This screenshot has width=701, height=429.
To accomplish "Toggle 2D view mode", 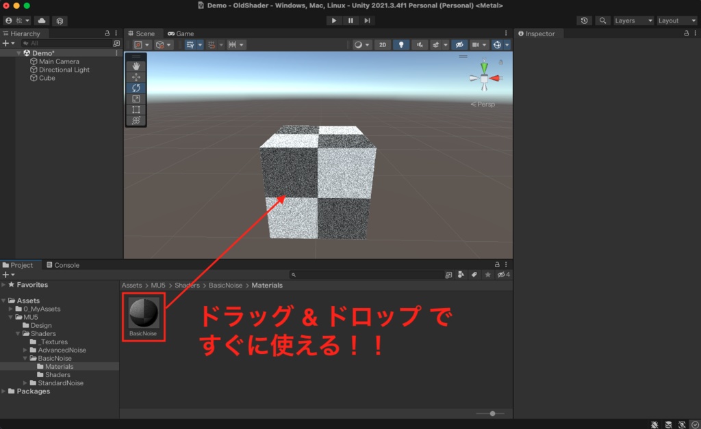I will coord(382,44).
